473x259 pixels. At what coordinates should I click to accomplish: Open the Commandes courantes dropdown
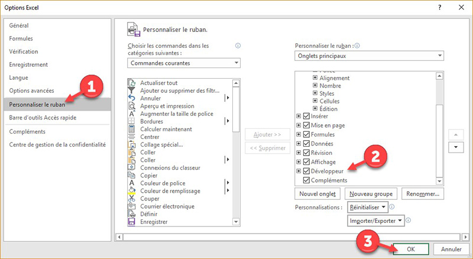click(184, 63)
